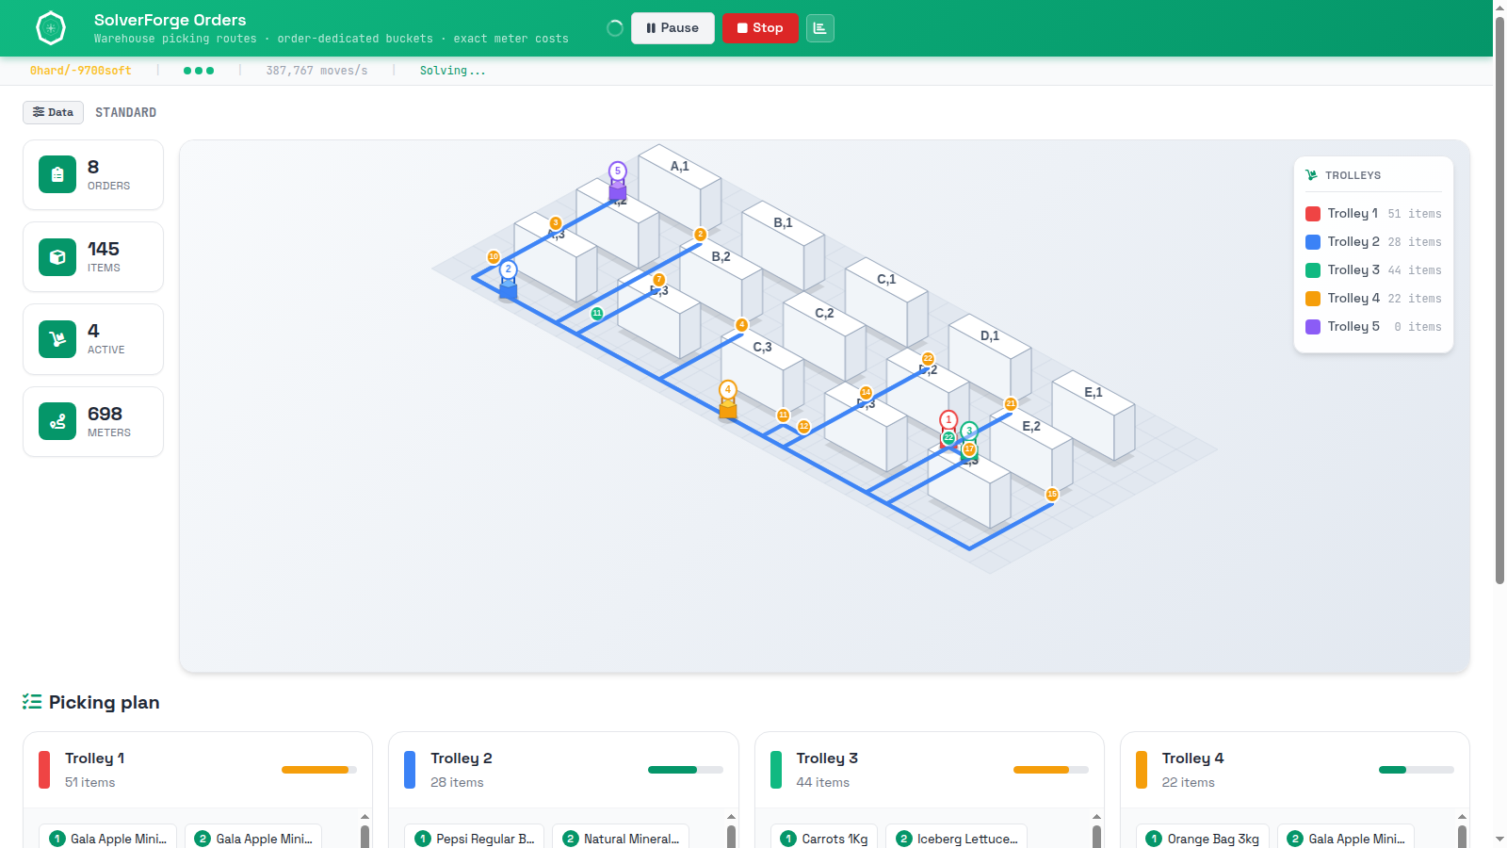Select Trolley 3 in the legend
This screenshot has width=1507, height=848.
[1373, 270]
